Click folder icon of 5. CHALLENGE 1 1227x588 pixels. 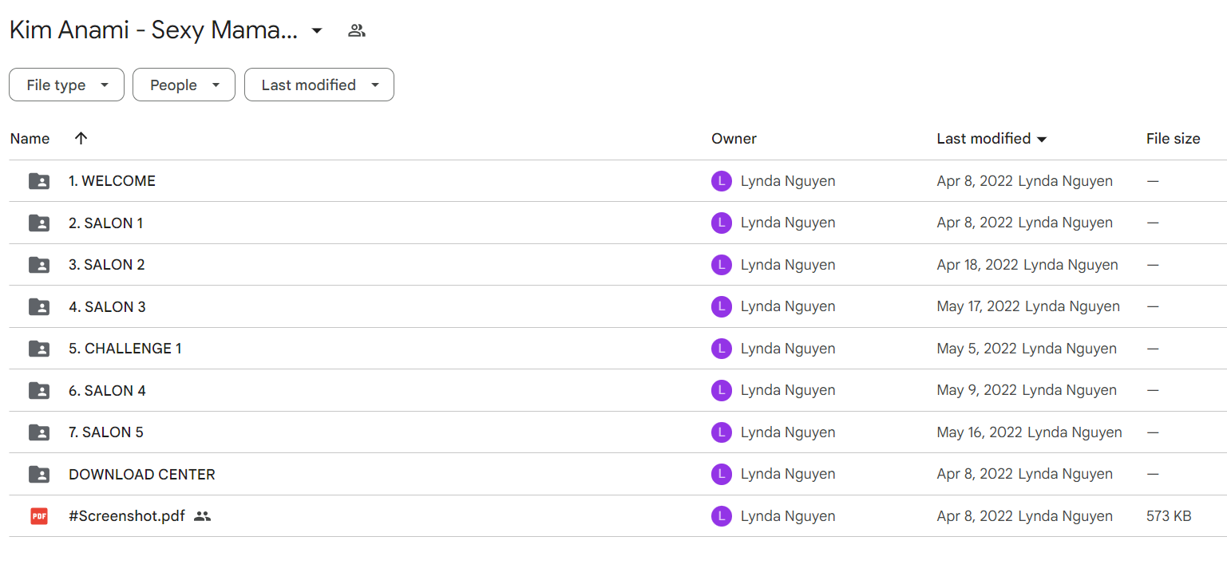(39, 349)
